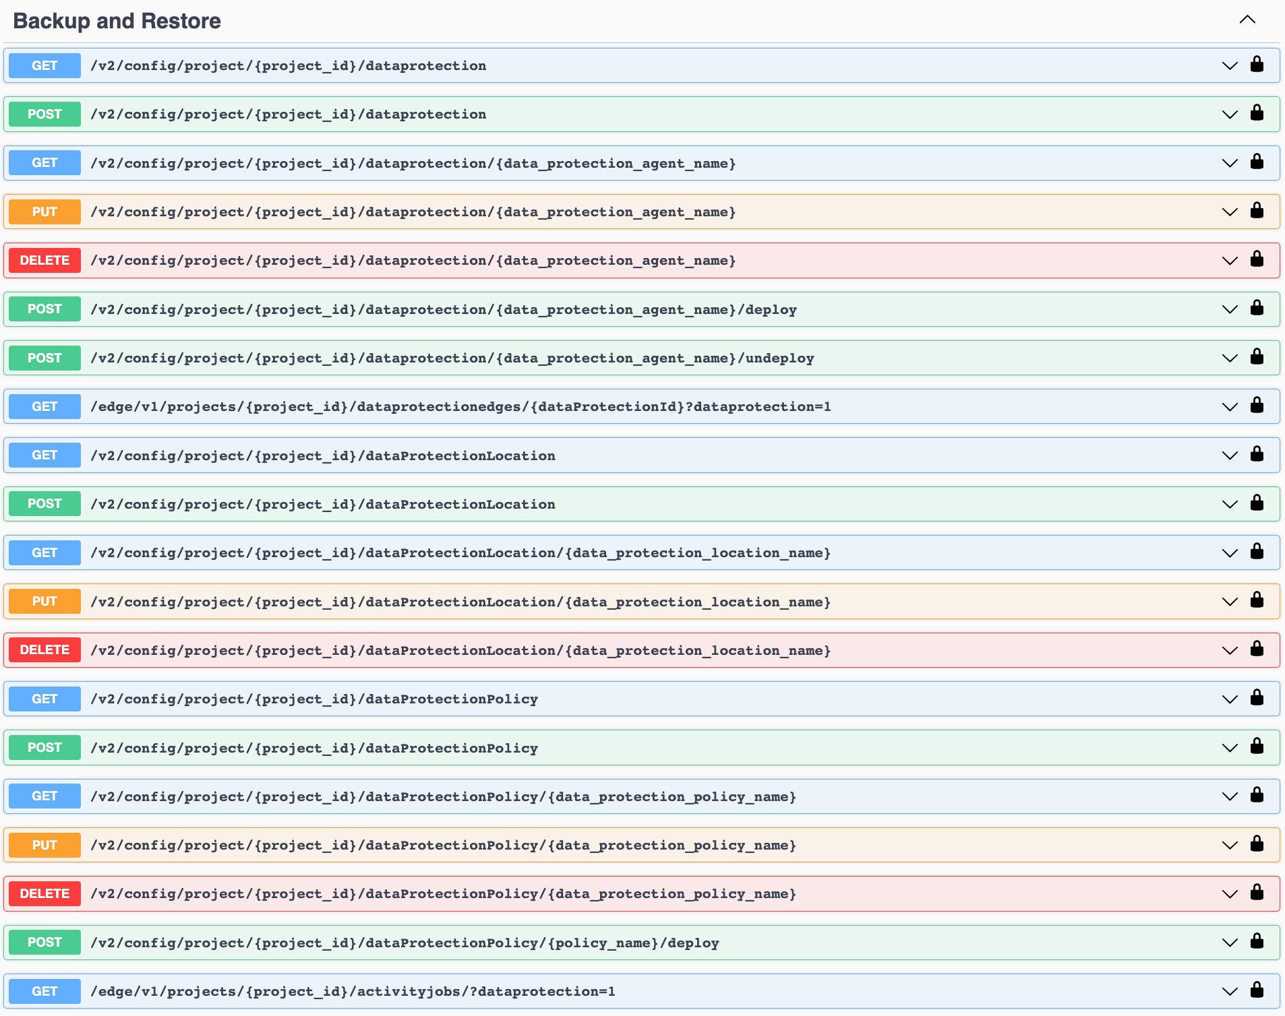Click PUT badge for data_protection_policy_name endpoint
Screen dimensions: 1285x1016
[x=44, y=845]
